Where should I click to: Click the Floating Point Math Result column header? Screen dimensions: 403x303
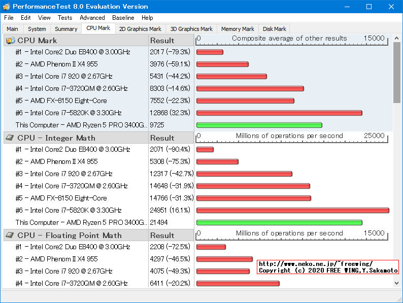[171, 235]
